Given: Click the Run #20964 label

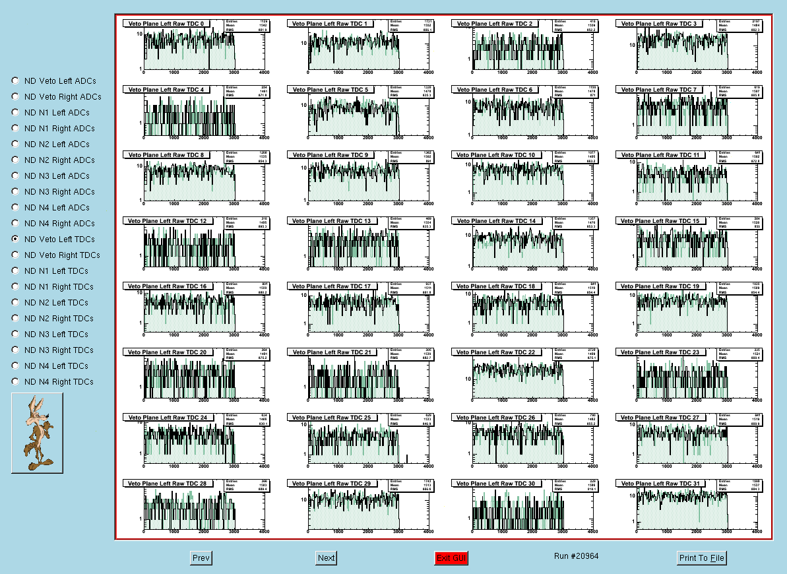Looking at the screenshot, I should [x=576, y=556].
